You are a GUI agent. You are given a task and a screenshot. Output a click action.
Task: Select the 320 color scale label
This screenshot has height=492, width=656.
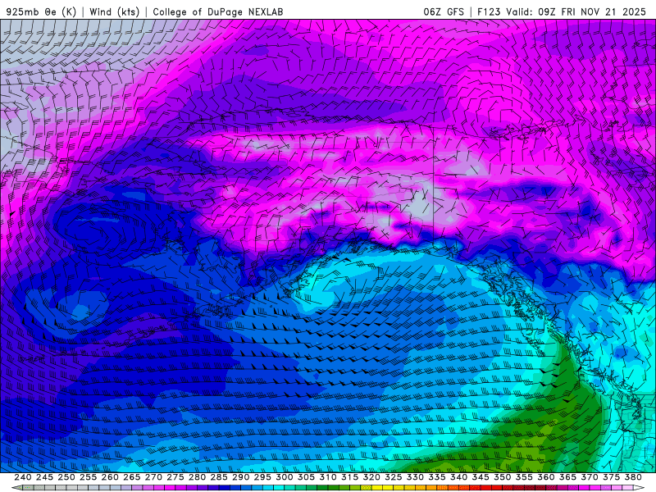[x=371, y=477]
